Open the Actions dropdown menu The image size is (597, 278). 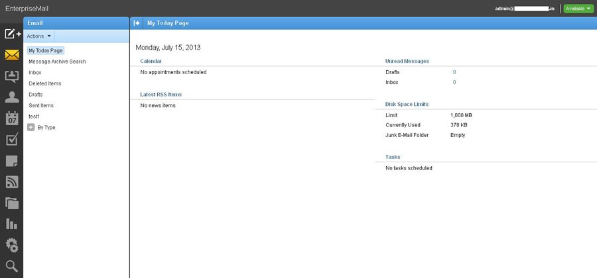click(38, 36)
